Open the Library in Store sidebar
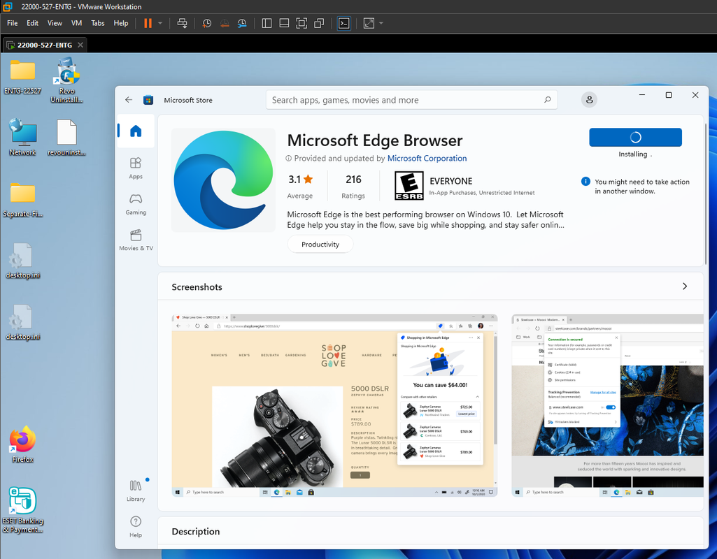 click(x=136, y=491)
